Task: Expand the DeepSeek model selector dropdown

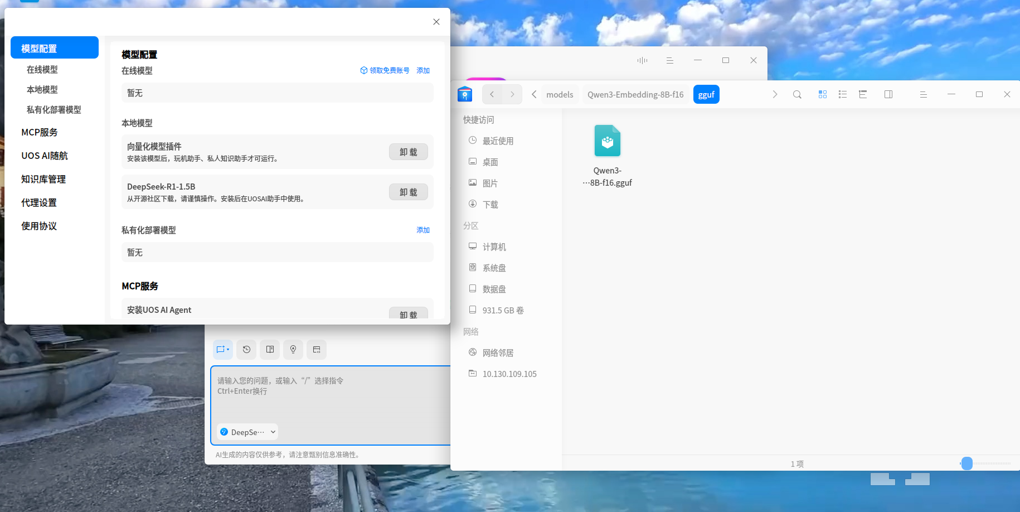Action: pyautogui.click(x=247, y=432)
